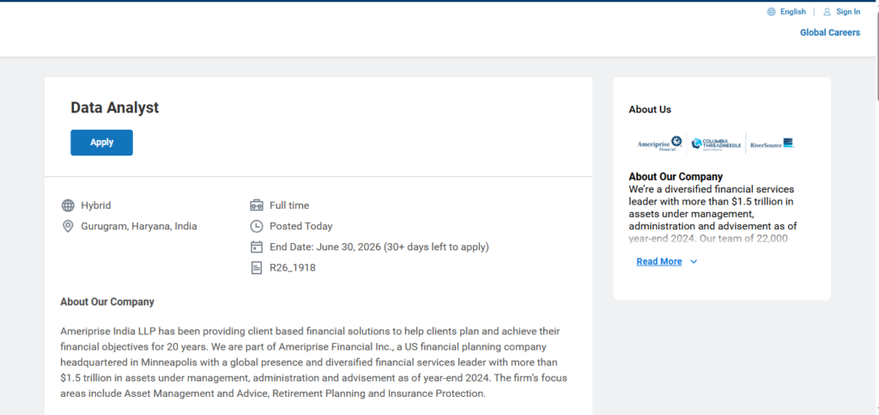Click the blue Apply button

coord(101,143)
